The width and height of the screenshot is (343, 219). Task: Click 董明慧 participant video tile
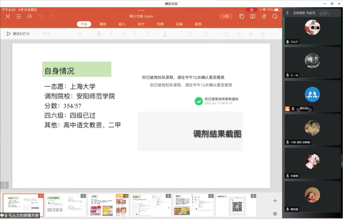[x=312, y=196]
